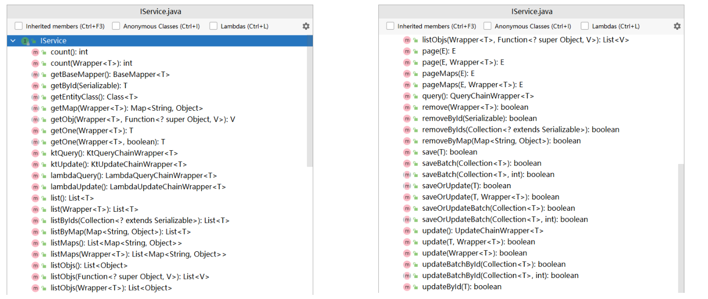Click method icon beside getById(Serializable)
The image size is (708, 299).
pyautogui.click(x=35, y=86)
